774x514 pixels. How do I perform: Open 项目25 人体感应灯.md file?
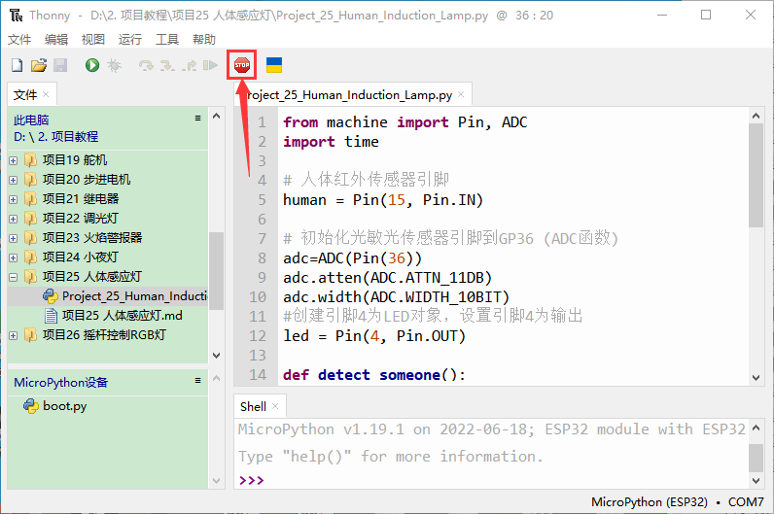[x=122, y=316]
